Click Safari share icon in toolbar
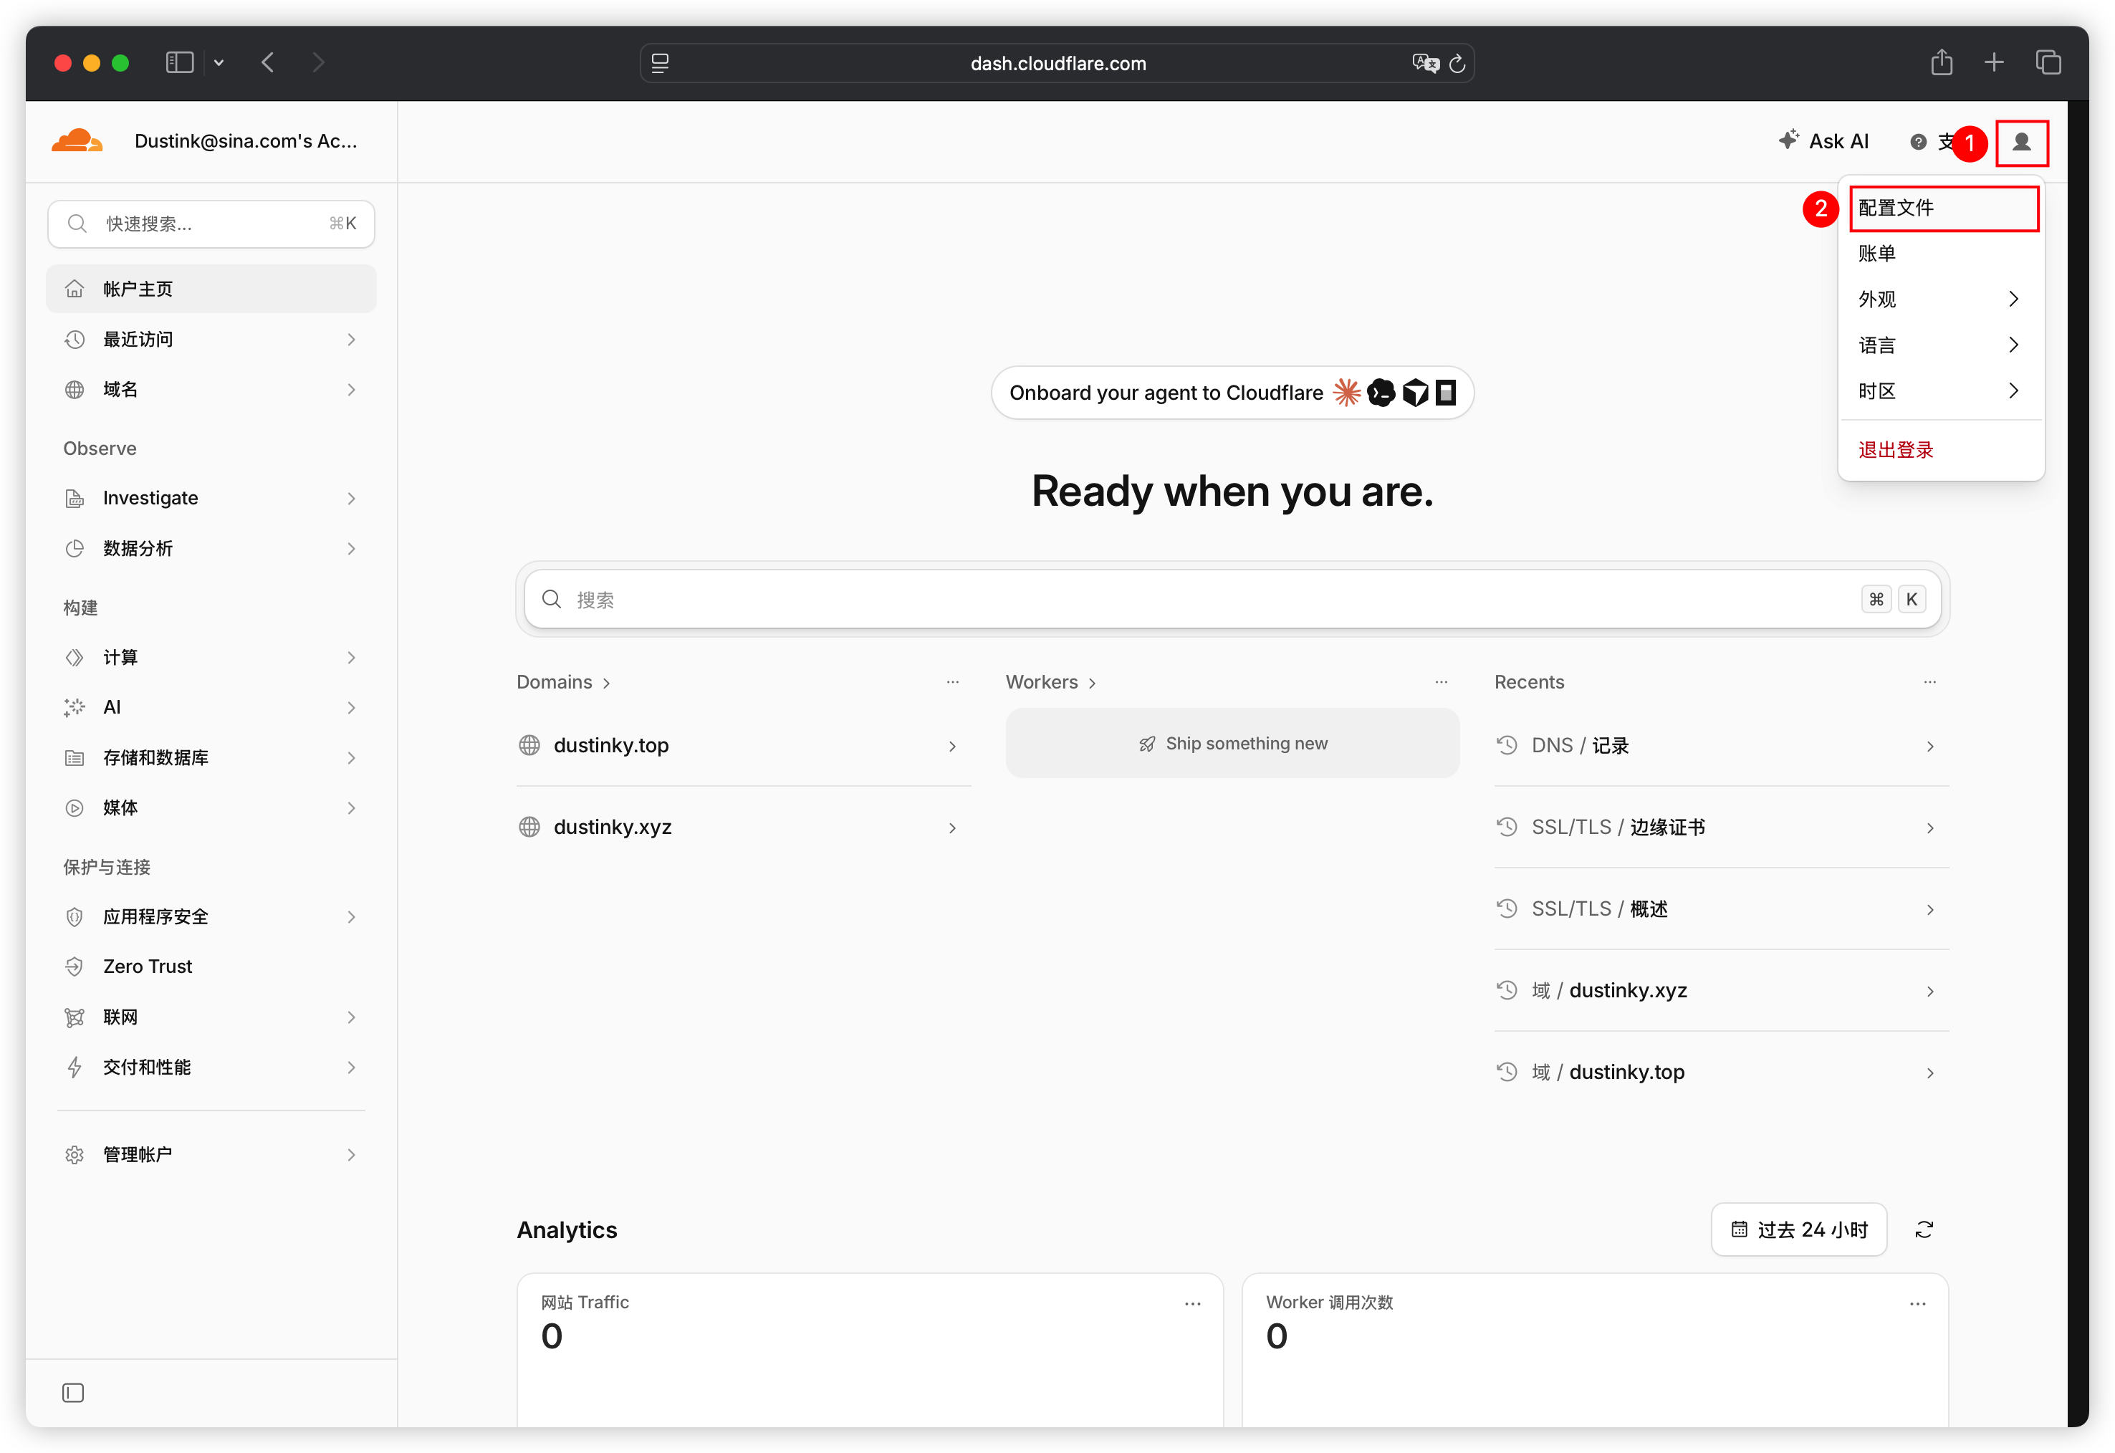The width and height of the screenshot is (2115, 1453). pos(1941,63)
